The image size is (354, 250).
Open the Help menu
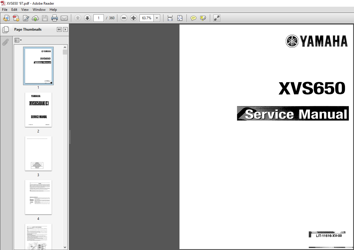(53, 10)
